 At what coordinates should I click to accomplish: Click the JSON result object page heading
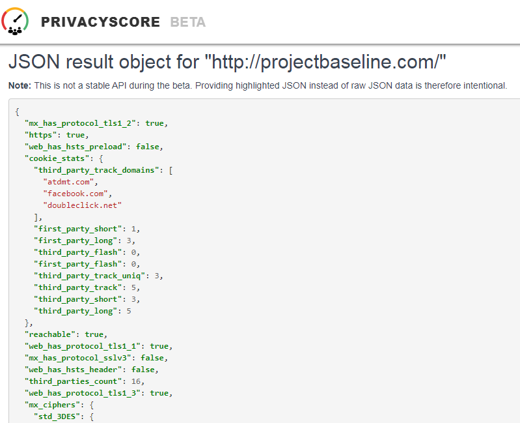click(x=226, y=62)
